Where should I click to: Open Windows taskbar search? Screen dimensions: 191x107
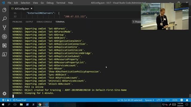point(9,104)
